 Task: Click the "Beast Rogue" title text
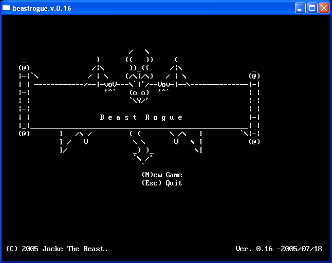(141, 118)
